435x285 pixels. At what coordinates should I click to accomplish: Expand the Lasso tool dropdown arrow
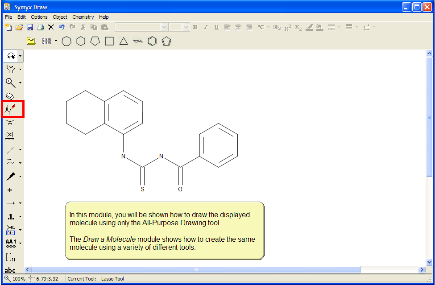[x=21, y=57]
